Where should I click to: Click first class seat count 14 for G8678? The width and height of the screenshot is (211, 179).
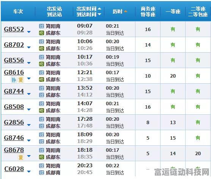[173, 153]
